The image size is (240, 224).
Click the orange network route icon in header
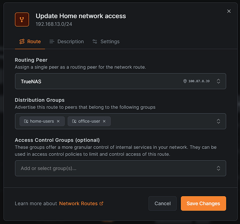click(x=22, y=20)
